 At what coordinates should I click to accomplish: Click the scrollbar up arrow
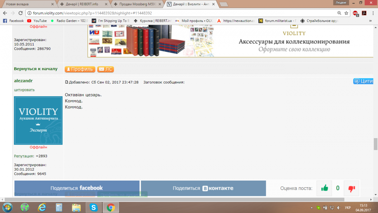tap(375, 27)
